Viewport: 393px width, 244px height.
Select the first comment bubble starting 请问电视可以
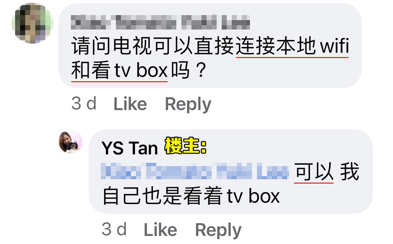210,46
